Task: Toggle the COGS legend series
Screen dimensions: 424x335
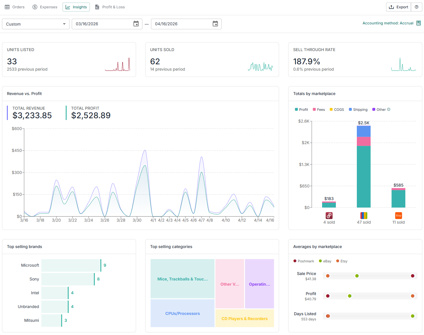Action: point(337,110)
